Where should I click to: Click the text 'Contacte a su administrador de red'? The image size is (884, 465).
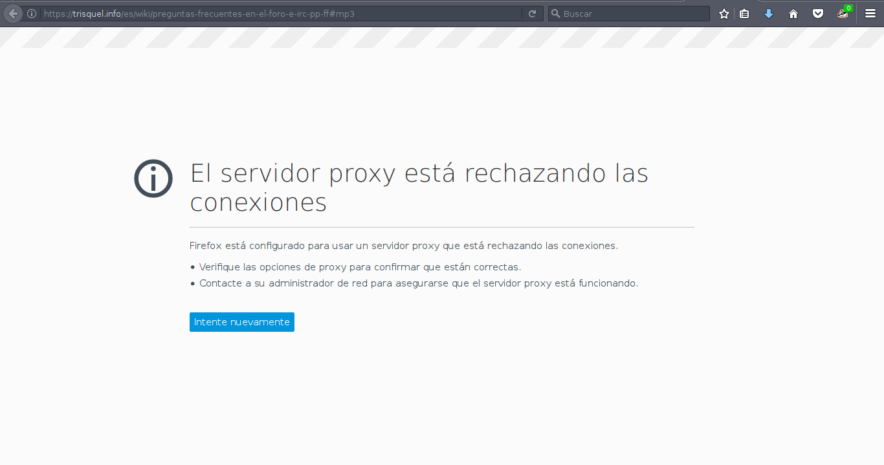[x=283, y=283]
